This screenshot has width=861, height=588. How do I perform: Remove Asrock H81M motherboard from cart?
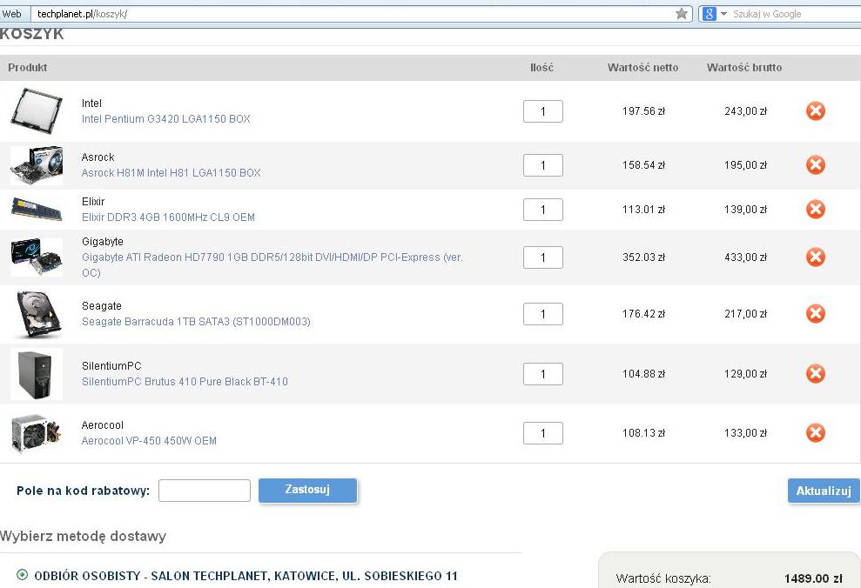click(x=816, y=164)
